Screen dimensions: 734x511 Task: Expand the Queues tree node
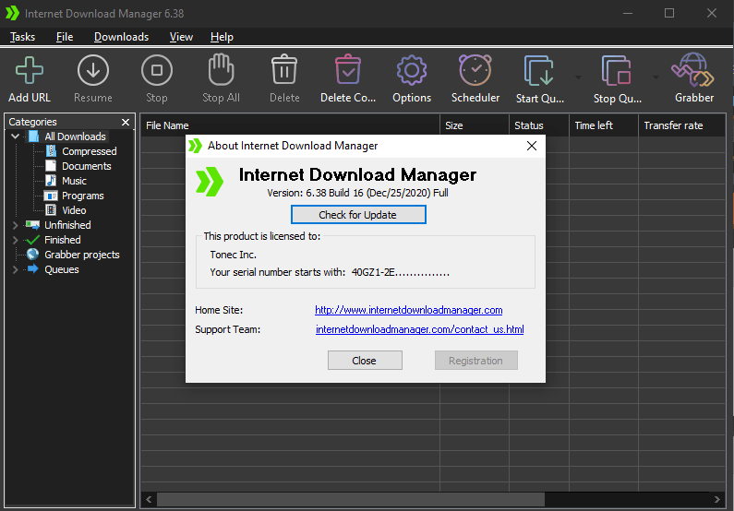(15, 269)
